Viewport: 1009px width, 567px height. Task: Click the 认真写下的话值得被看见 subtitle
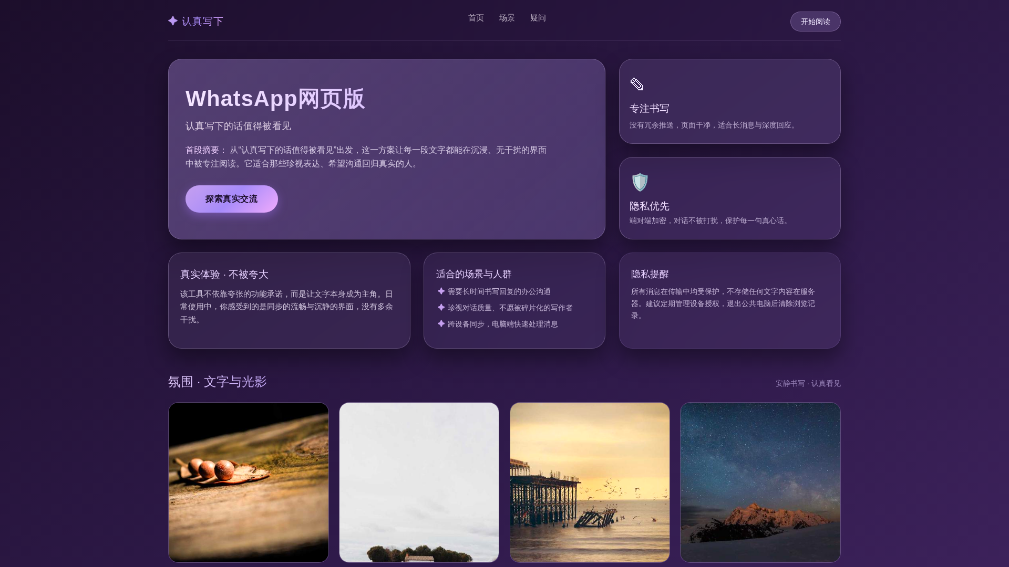pyautogui.click(x=238, y=126)
